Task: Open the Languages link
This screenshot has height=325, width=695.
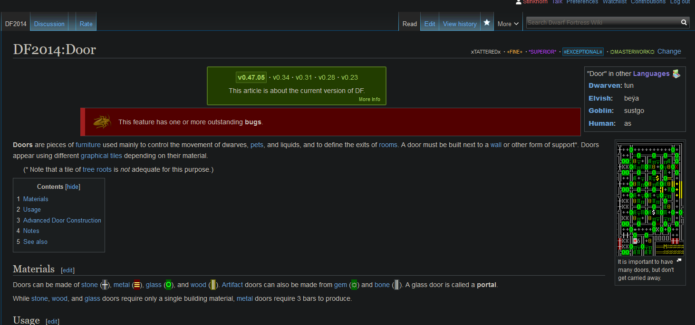Action: pos(651,74)
